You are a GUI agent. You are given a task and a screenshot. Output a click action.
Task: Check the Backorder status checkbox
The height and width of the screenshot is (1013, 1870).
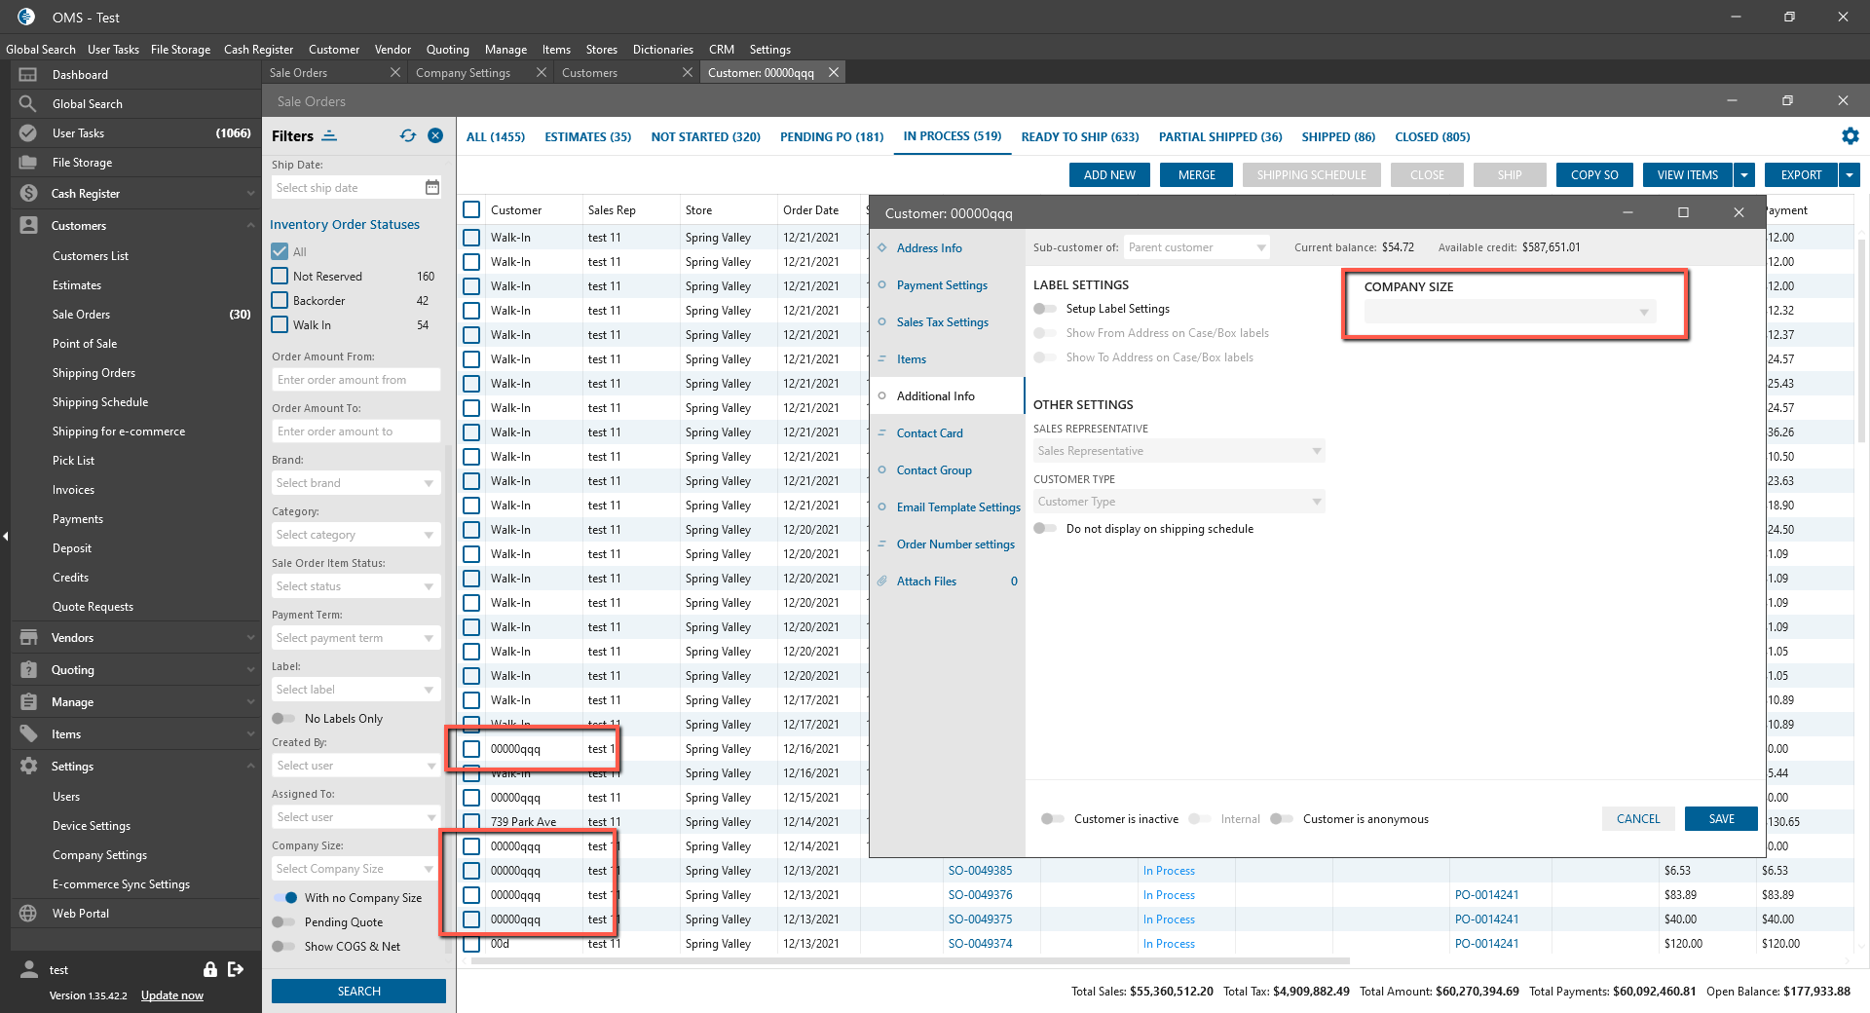(x=280, y=301)
